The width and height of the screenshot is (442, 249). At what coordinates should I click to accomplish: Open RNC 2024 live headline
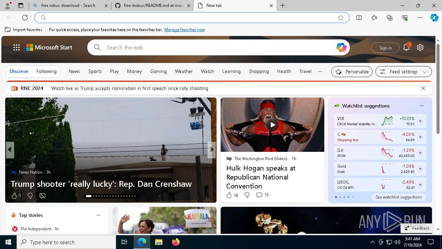tap(130, 88)
